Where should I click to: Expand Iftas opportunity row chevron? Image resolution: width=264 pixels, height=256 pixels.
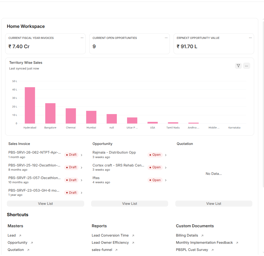click(x=166, y=180)
